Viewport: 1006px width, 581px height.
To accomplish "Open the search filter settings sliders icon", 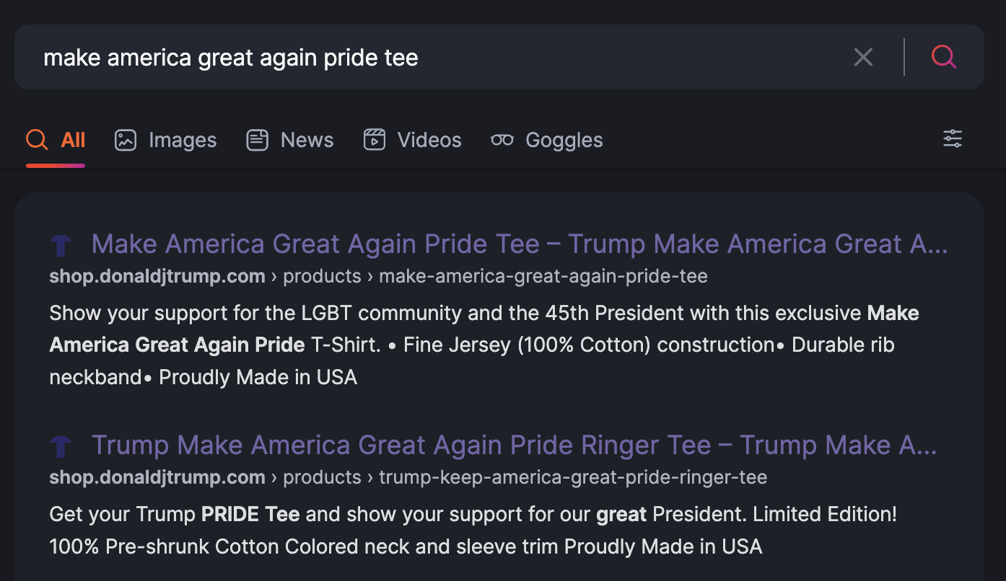I will coord(953,139).
